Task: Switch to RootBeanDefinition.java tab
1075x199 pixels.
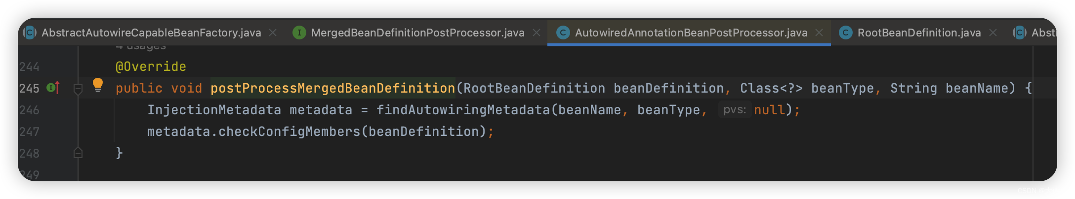Action: pos(919,33)
